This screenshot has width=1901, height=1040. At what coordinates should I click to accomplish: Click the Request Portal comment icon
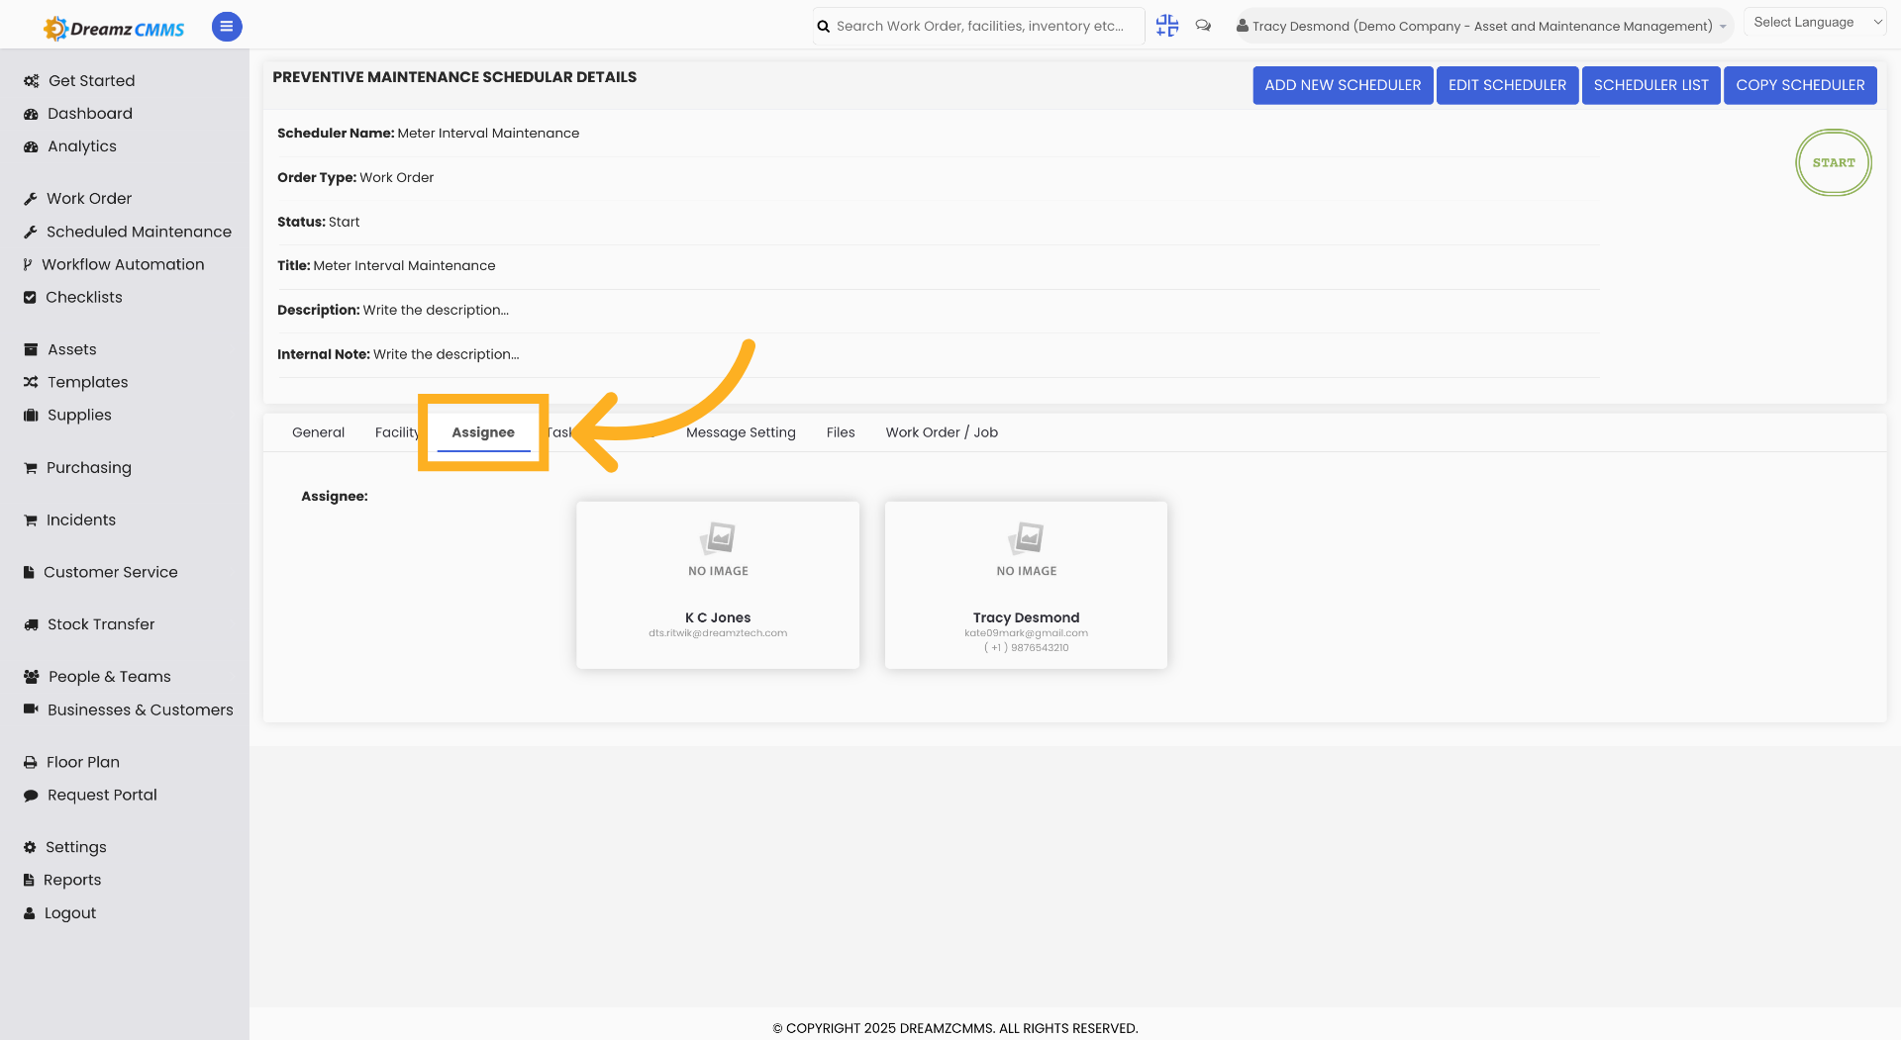pyautogui.click(x=31, y=795)
